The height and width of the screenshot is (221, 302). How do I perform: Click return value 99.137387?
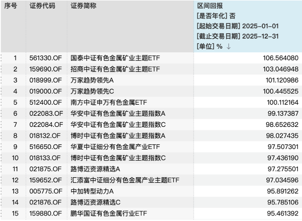(283, 113)
